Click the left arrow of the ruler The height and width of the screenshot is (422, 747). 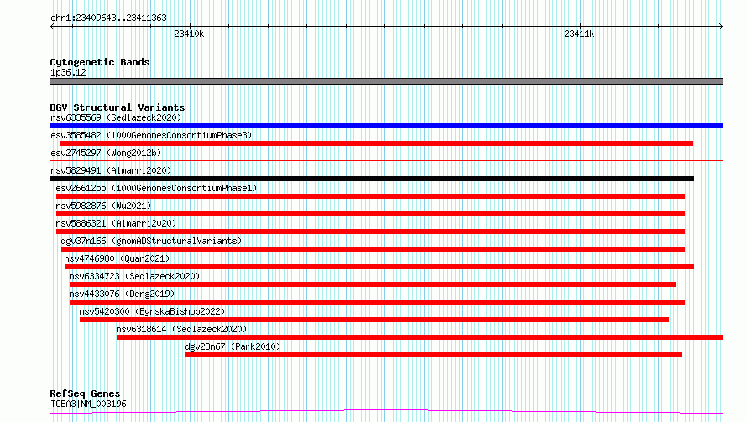point(52,27)
